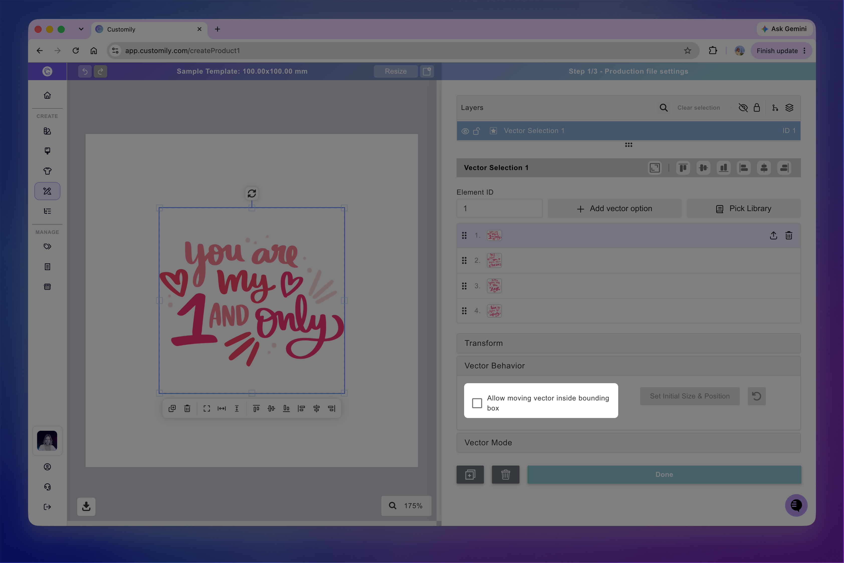Open Pick Library
The width and height of the screenshot is (844, 563).
pyautogui.click(x=744, y=209)
